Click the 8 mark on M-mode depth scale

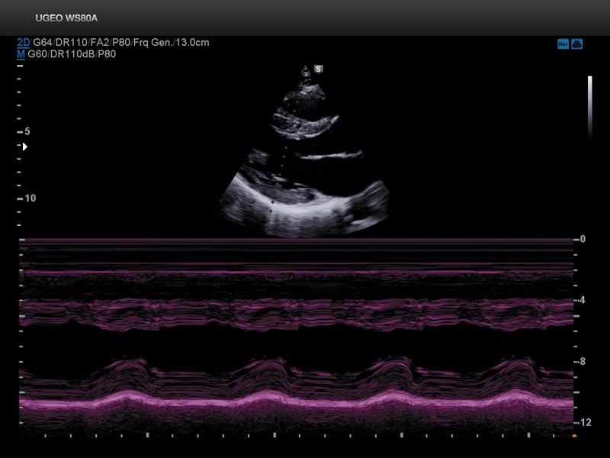click(583, 362)
